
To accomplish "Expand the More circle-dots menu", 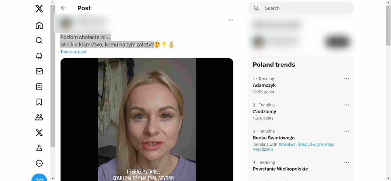I will click(39, 163).
